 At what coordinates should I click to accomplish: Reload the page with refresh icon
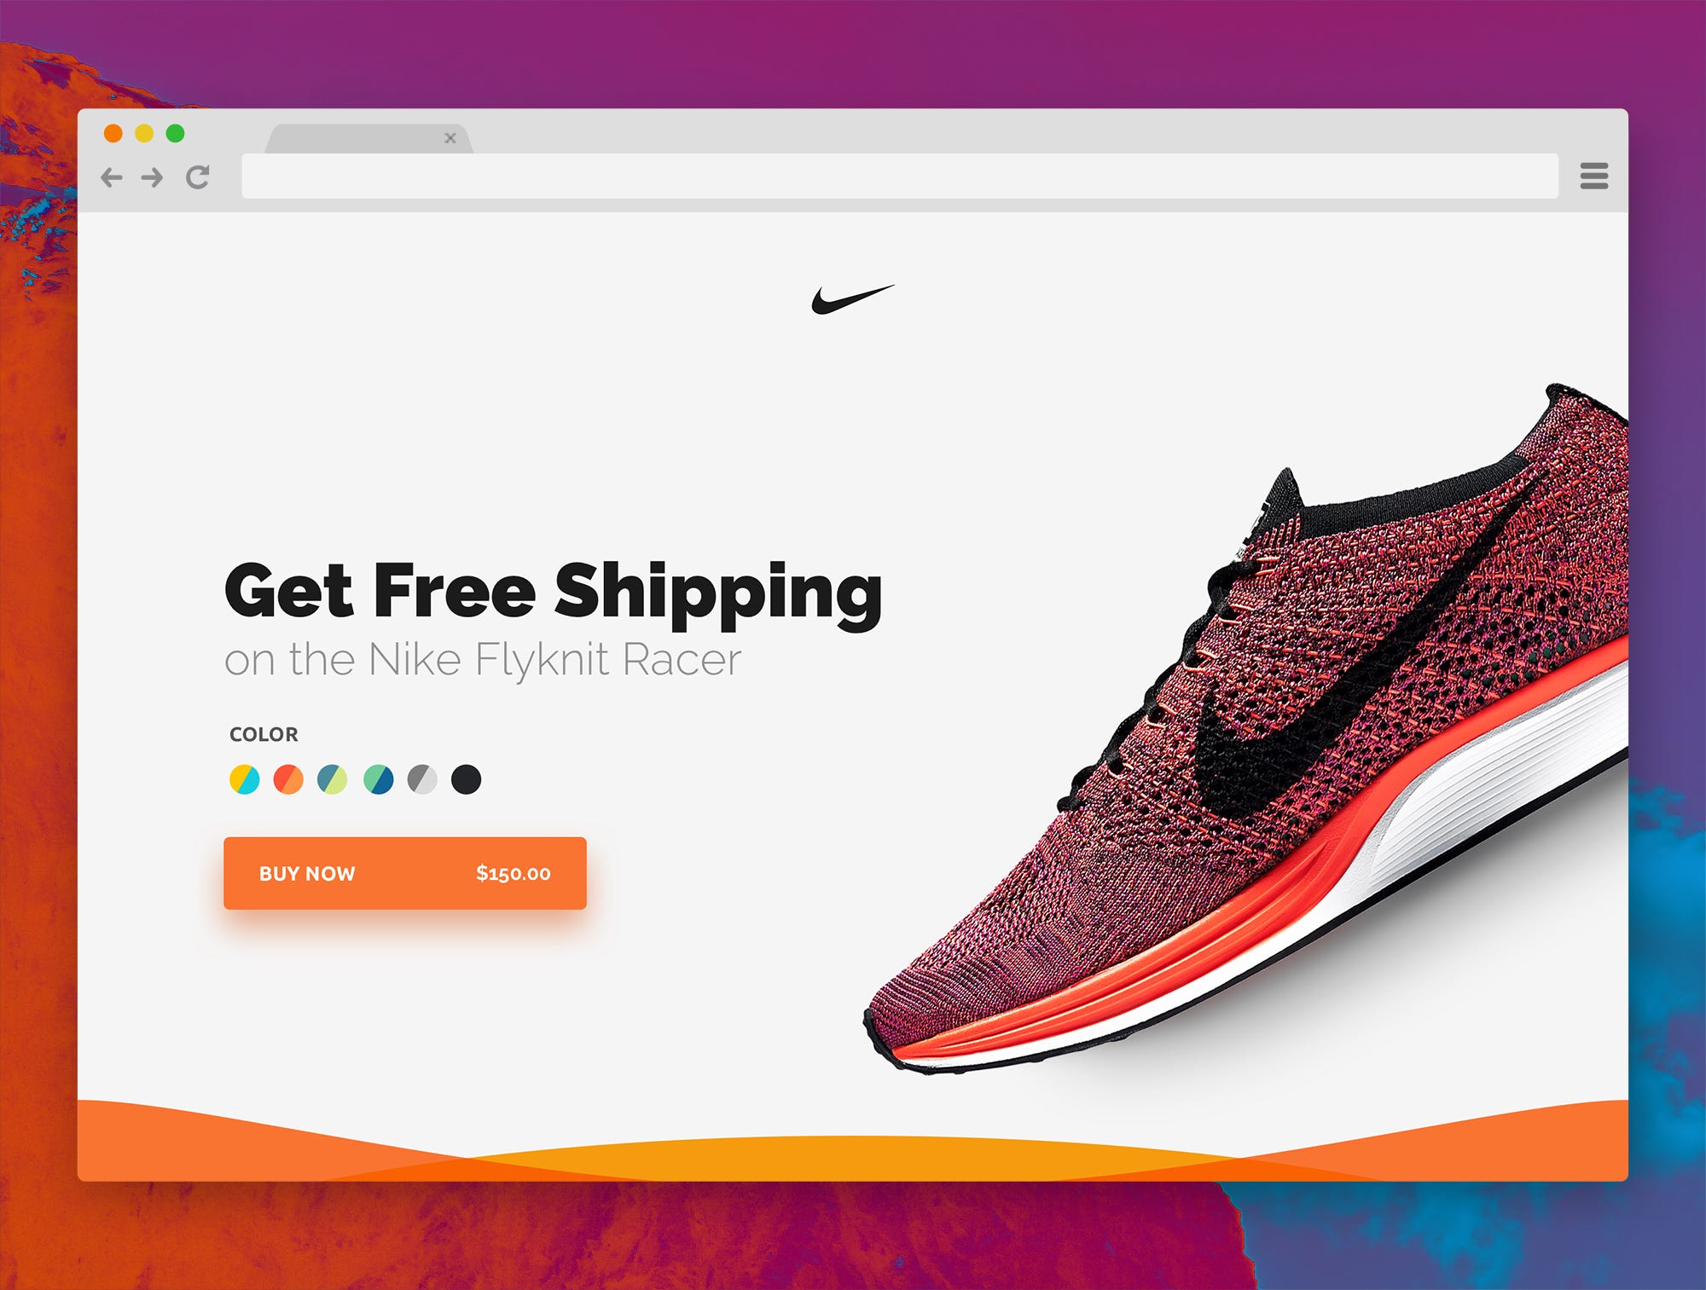(198, 177)
